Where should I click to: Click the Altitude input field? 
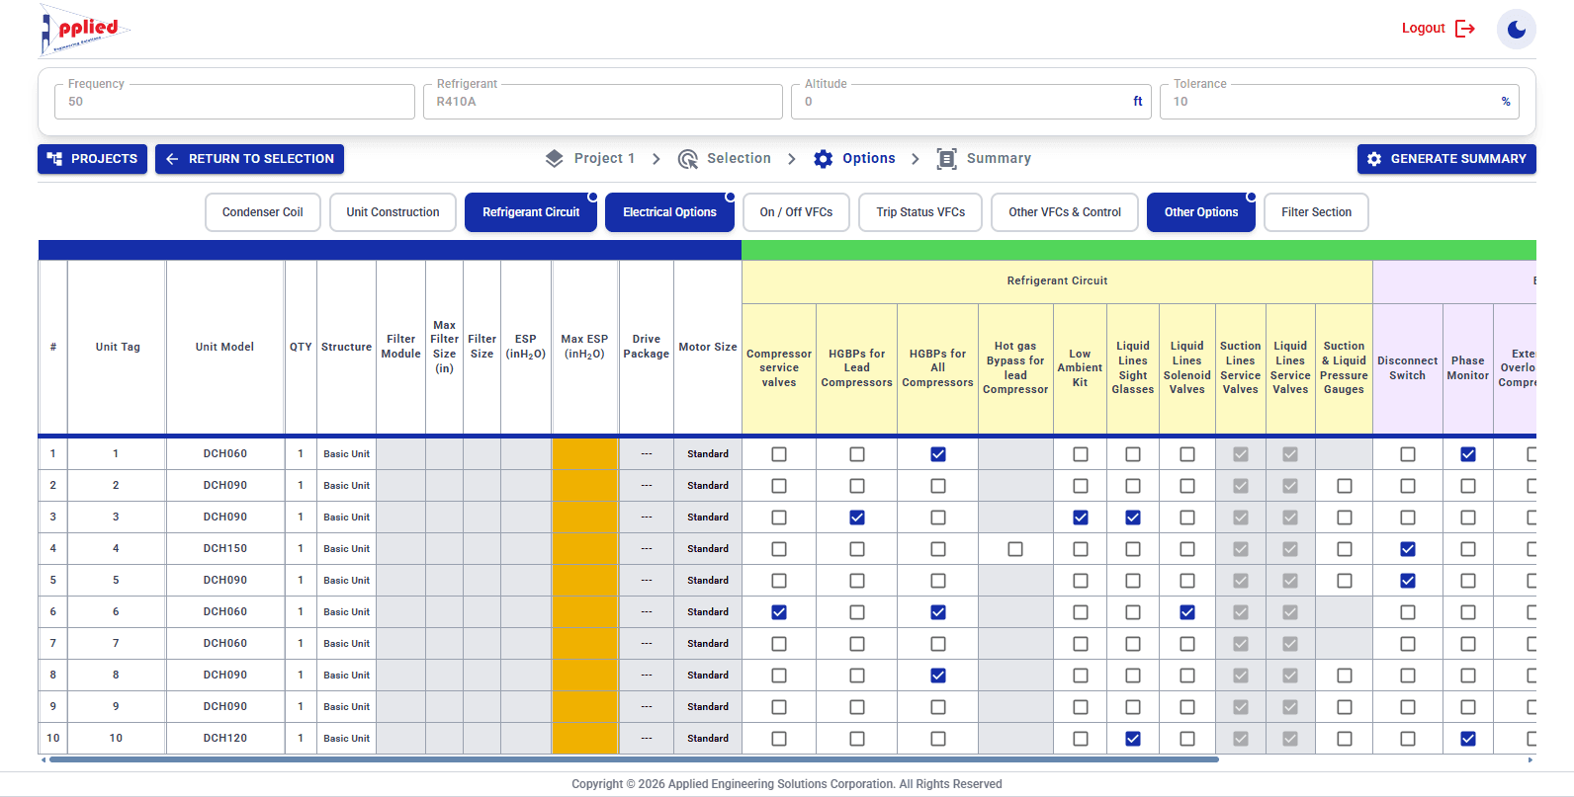(x=971, y=102)
